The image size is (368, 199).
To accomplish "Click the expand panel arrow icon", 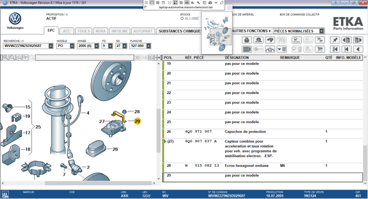I will pyautogui.click(x=157, y=58).
